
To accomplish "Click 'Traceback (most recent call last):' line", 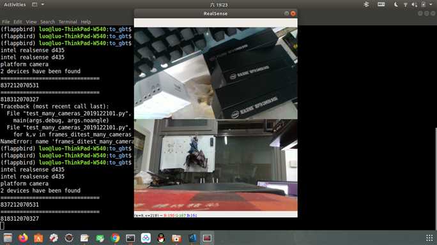I will pyautogui.click(x=55, y=107).
